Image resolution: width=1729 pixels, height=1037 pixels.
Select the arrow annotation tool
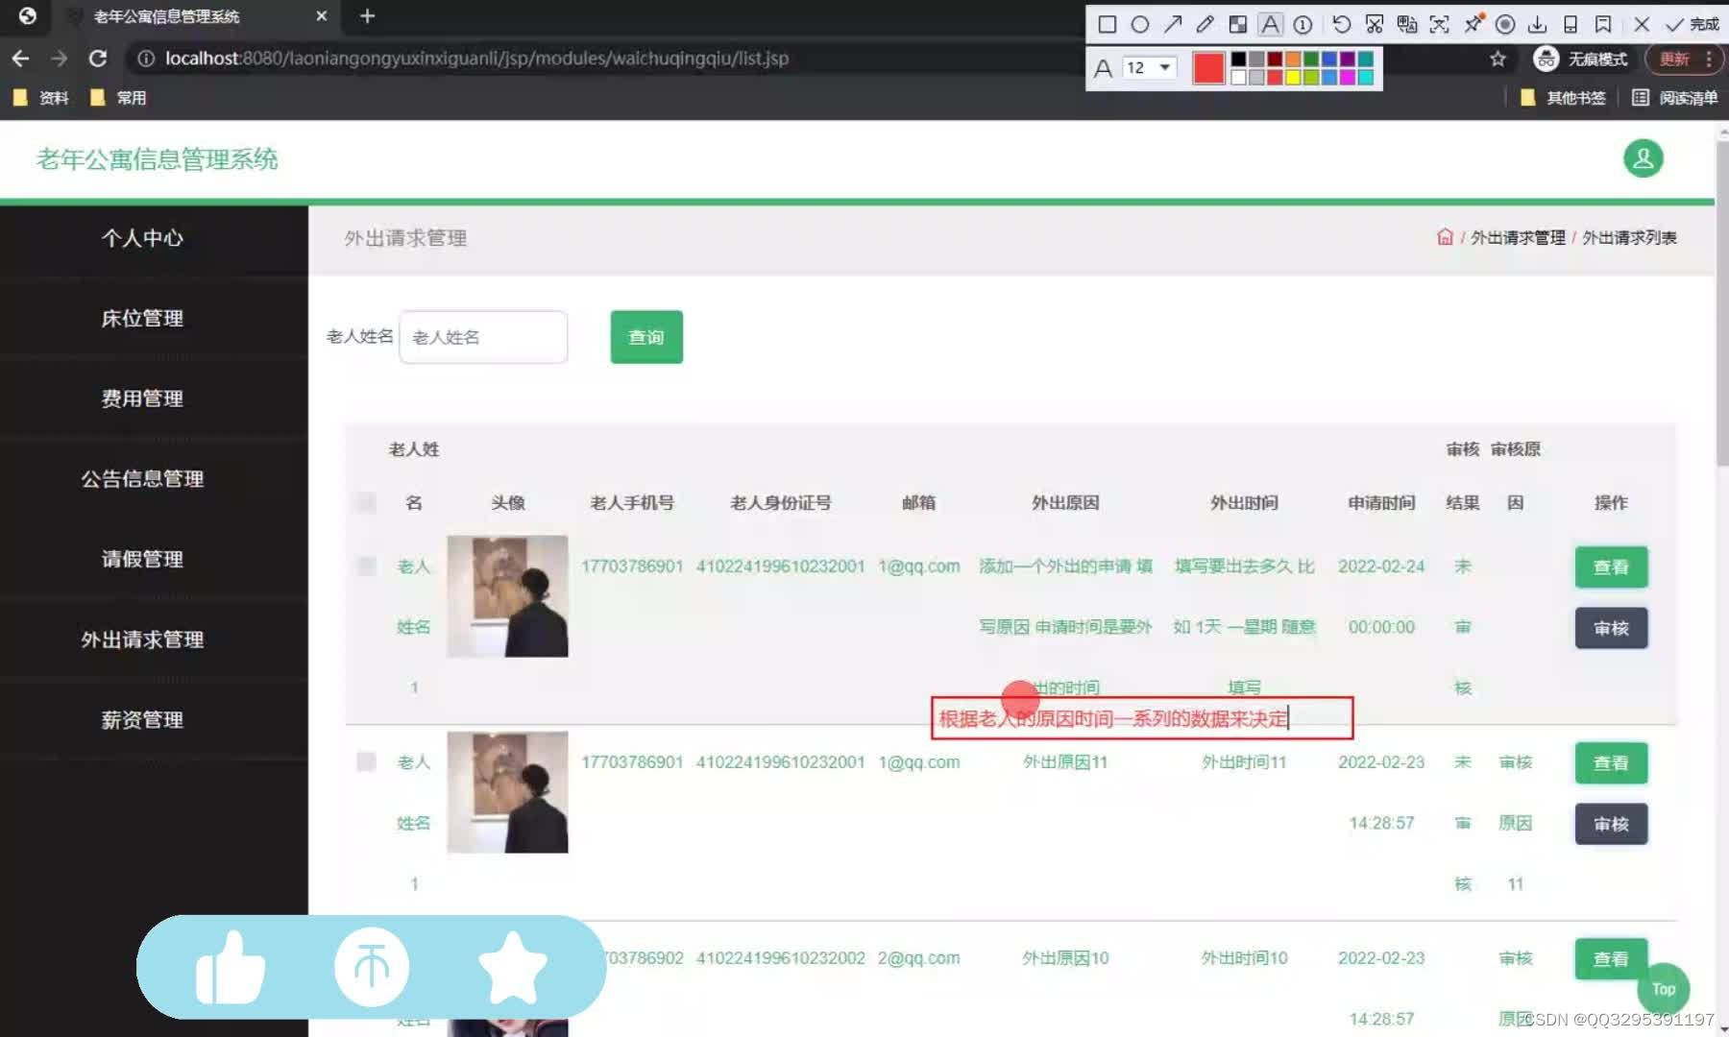pyautogui.click(x=1172, y=24)
